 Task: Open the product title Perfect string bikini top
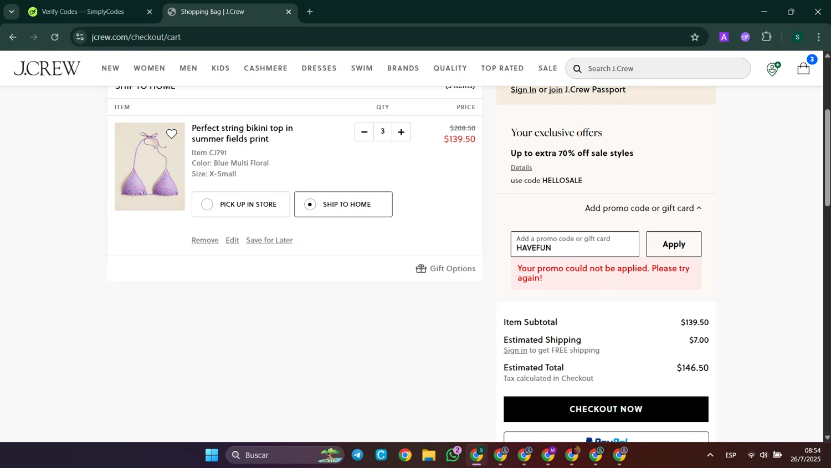[242, 134]
